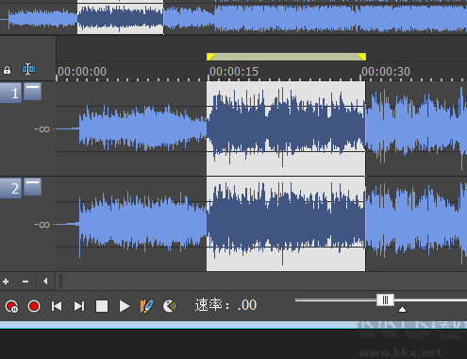Click the right yellow loop region marker
The width and height of the screenshot is (467, 359).
(362, 57)
